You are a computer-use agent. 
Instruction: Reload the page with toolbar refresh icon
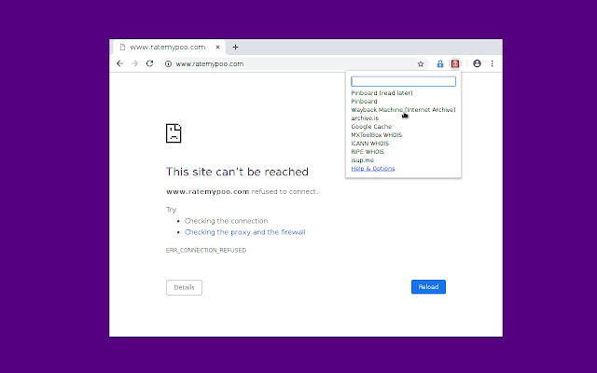point(149,63)
